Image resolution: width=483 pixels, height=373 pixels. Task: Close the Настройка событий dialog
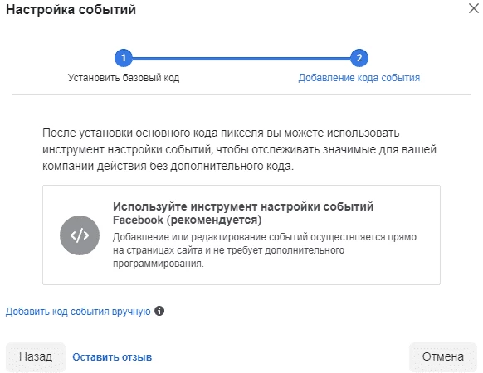click(x=474, y=8)
